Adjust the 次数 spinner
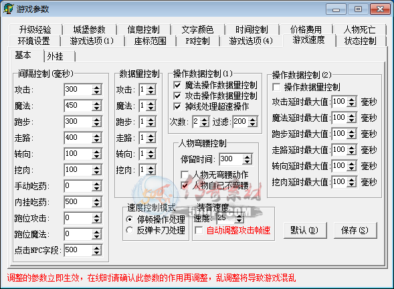The width and height of the screenshot is (394, 289). pos(205,122)
